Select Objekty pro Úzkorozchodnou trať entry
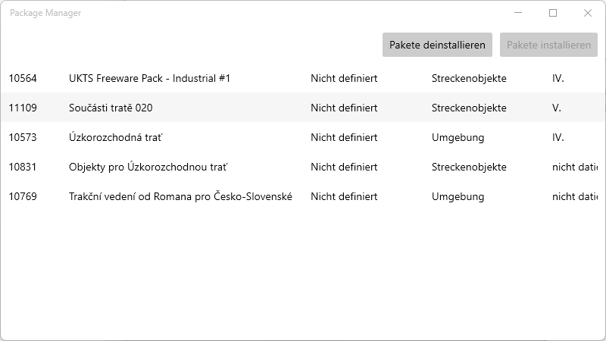The width and height of the screenshot is (606, 341). coord(148,167)
